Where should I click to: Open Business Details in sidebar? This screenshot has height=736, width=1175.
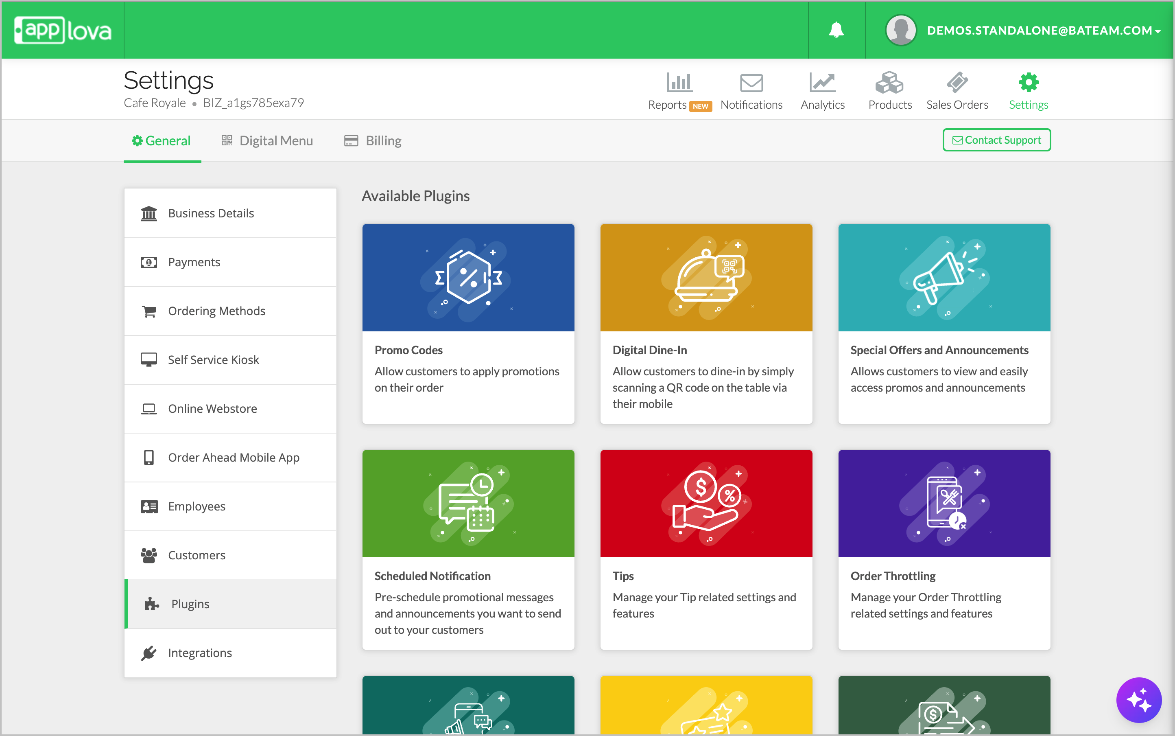[x=211, y=213]
